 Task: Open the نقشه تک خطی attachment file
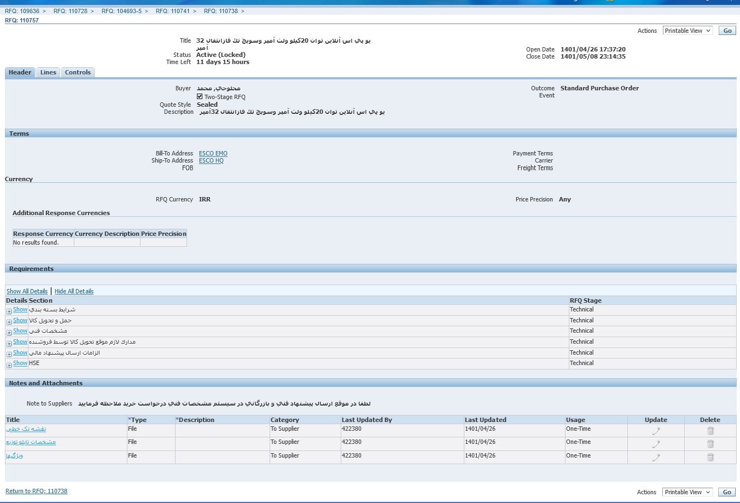pyautogui.click(x=26, y=429)
